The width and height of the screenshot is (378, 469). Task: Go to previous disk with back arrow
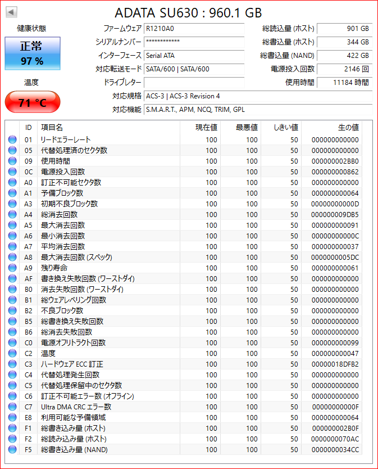click(x=11, y=12)
